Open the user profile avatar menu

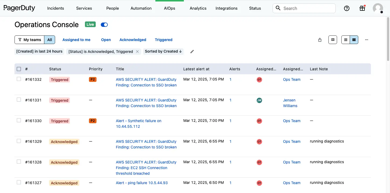[x=378, y=8]
